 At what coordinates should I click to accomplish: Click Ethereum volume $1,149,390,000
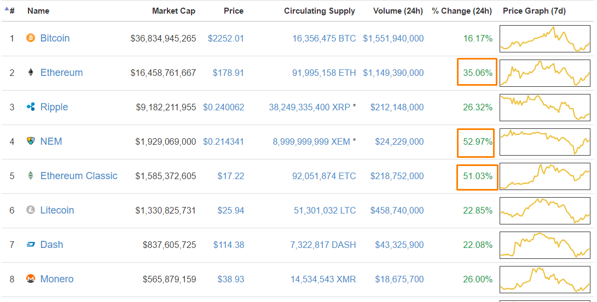point(393,73)
